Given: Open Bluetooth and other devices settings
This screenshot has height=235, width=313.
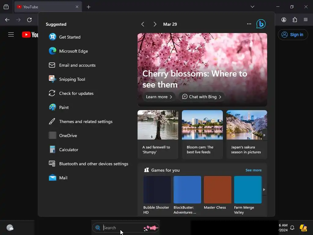Looking at the screenshot, I should [x=88, y=164].
